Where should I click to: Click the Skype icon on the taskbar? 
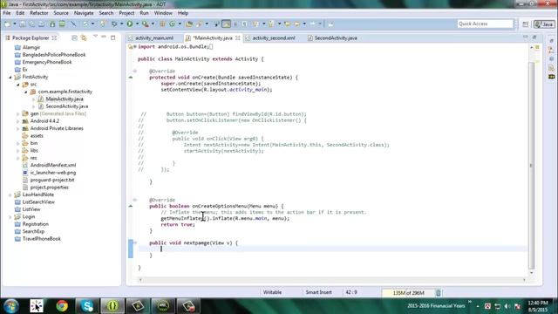tap(87, 306)
